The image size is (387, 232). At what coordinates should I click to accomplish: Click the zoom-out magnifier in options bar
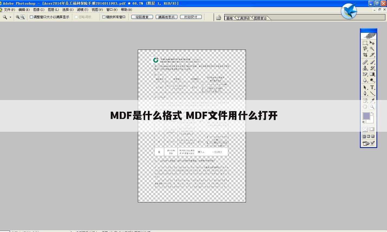(22, 17)
